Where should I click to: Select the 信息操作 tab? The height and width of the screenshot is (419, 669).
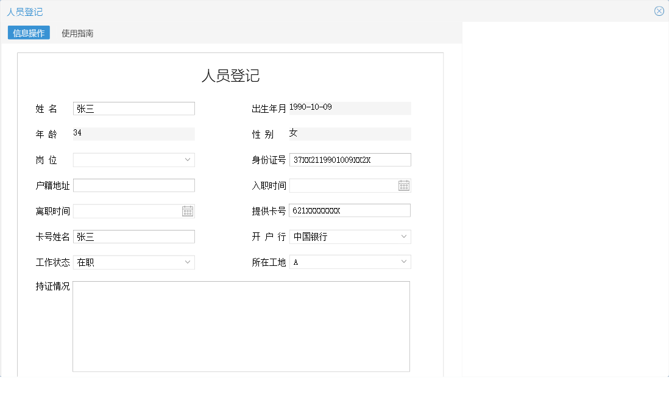(28, 34)
